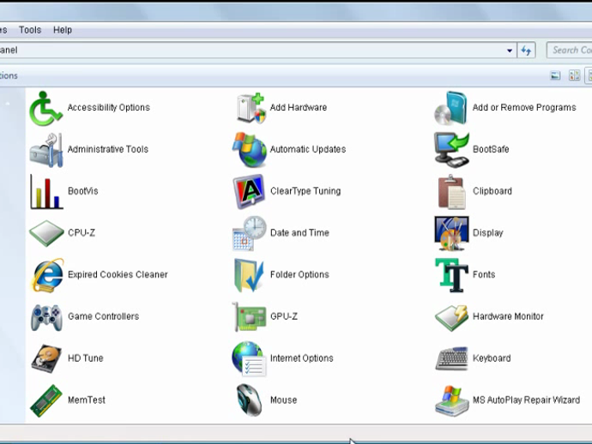Open the GPU-Z graphics card icon
The height and width of the screenshot is (444, 592).
pyautogui.click(x=249, y=317)
